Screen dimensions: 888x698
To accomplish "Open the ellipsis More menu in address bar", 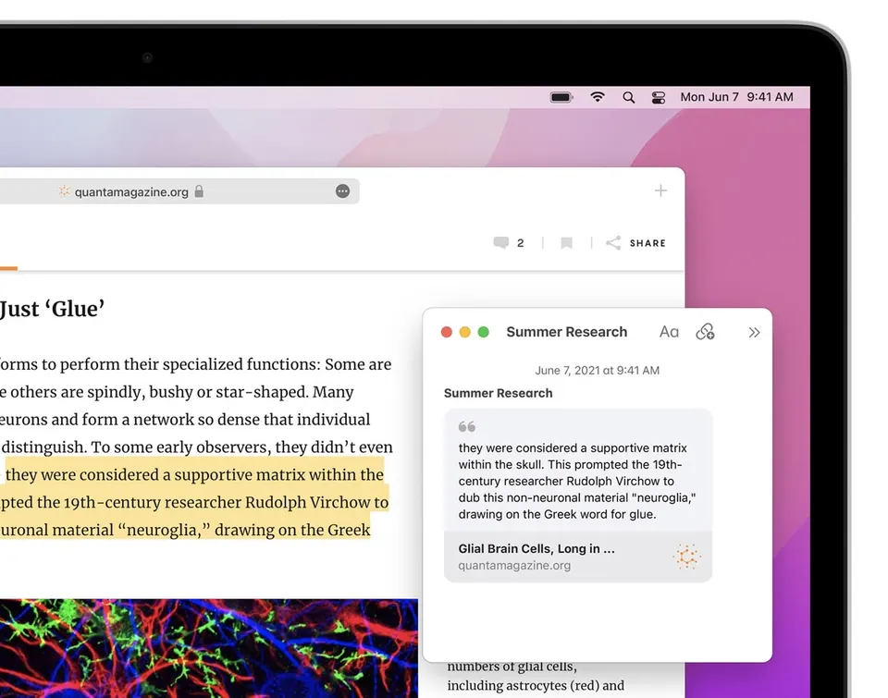I will point(342,191).
